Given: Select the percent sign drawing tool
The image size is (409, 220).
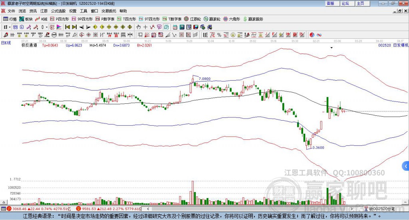Looking at the screenshot, I should pos(219,35).
